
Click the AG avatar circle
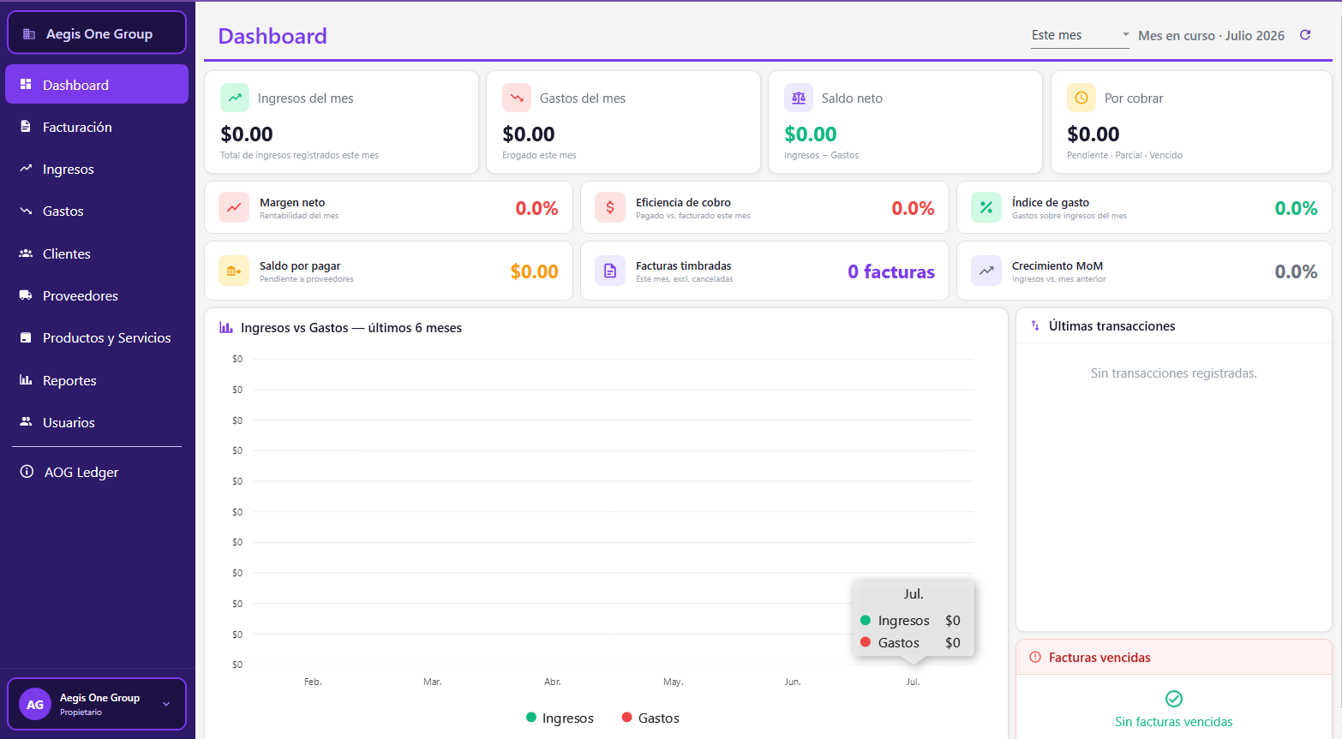(x=35, y=705)
